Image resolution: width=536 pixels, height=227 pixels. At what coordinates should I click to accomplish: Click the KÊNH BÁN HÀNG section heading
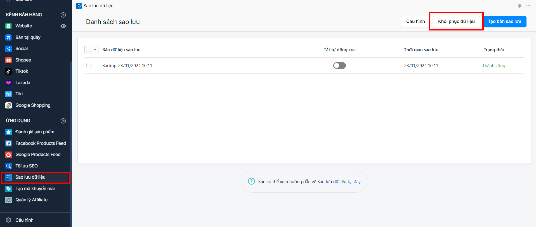click(x=24, y=15)
